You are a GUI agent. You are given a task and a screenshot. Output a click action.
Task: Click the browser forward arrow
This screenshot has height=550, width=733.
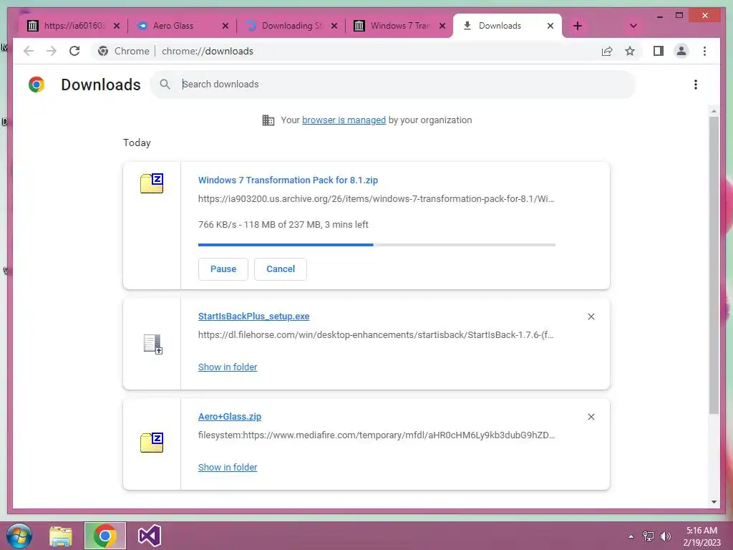pyautogui.click(x=52, y=51)
